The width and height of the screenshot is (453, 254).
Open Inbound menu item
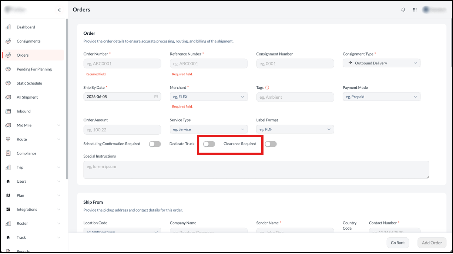tap(33, 111)
